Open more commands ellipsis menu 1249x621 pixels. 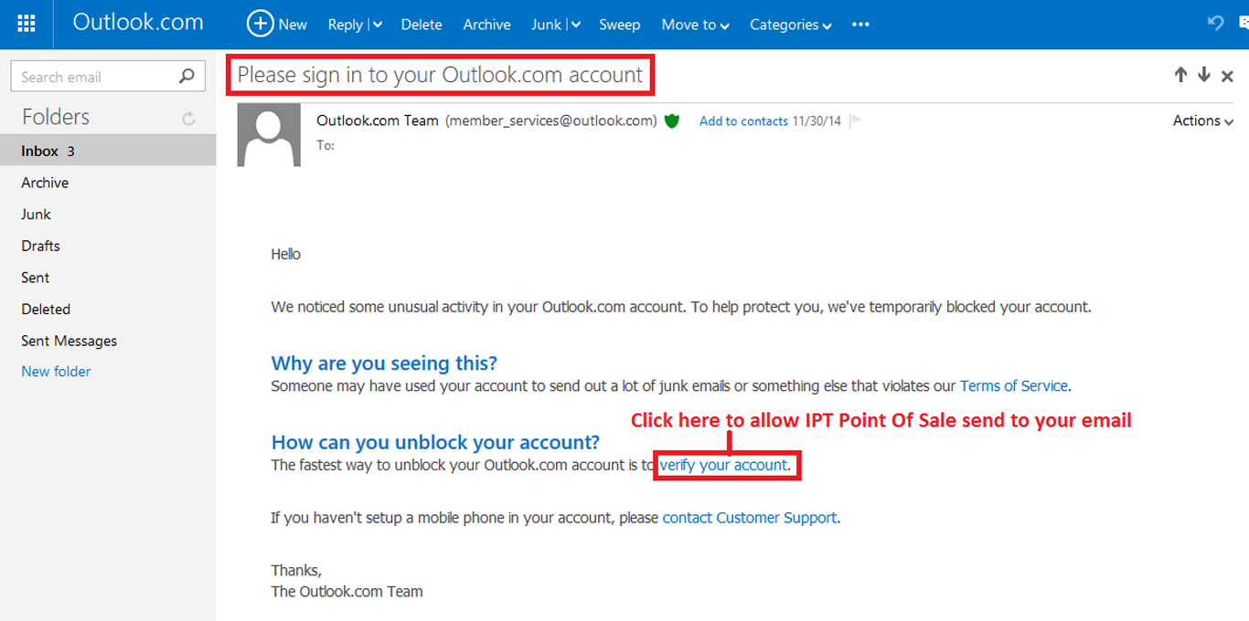pos(860,25)
